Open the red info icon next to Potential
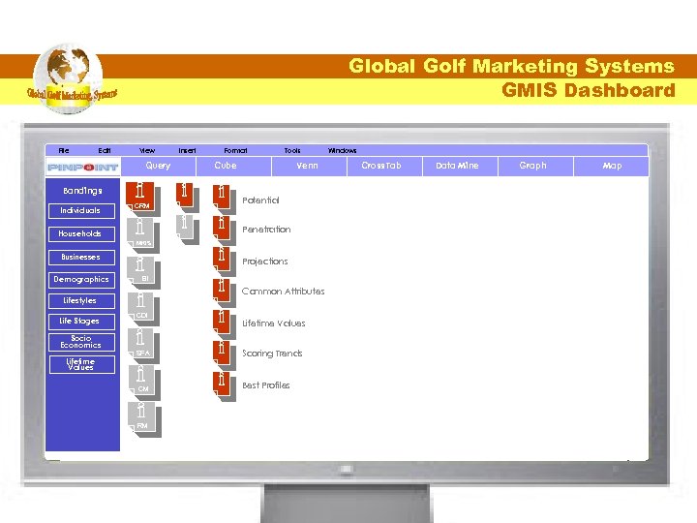This screenshot has width=697, height=523. tap(224, 199)
